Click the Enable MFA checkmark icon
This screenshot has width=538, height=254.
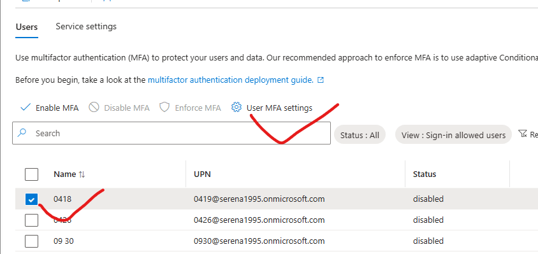coord(25,108)
